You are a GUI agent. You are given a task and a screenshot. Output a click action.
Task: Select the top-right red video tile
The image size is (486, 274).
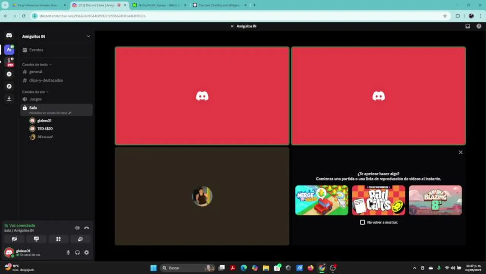378,96
